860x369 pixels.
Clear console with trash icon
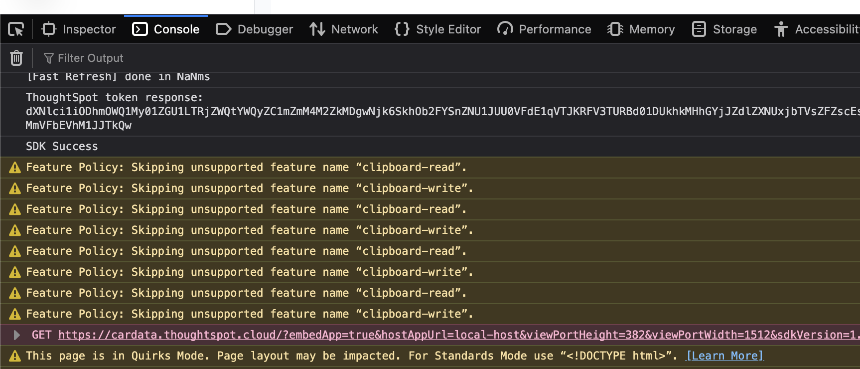16,58
